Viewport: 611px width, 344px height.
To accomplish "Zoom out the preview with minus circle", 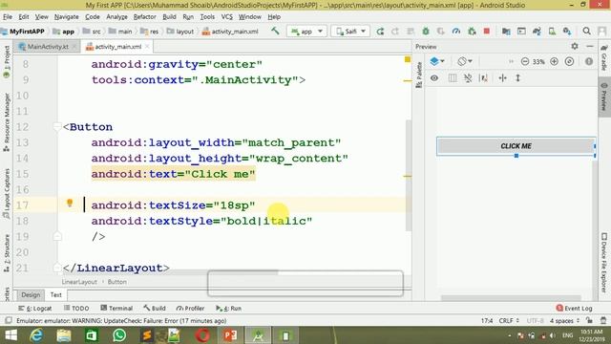I will point(525,61).
